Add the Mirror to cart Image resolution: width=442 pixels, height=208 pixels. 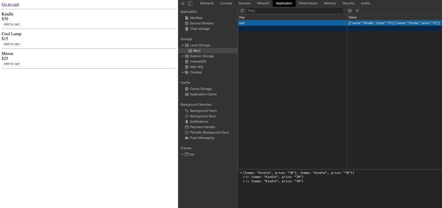click(x=12, y=64)
